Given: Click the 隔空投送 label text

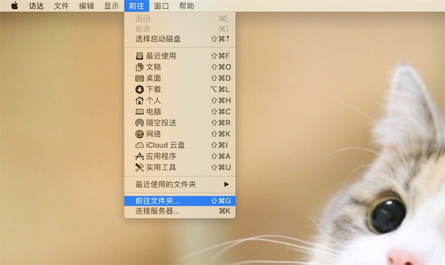Looking at the screenshot, I should point(161,123).
